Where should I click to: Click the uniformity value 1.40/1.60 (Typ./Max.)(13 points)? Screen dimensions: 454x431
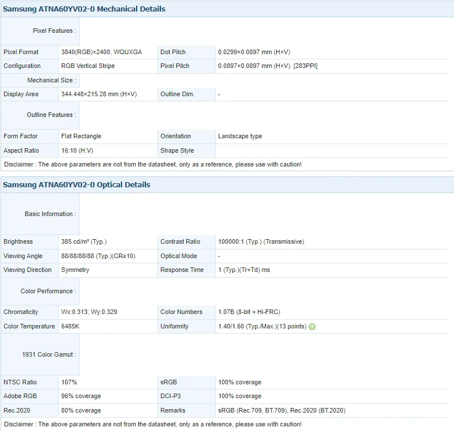tap(262, 326)
